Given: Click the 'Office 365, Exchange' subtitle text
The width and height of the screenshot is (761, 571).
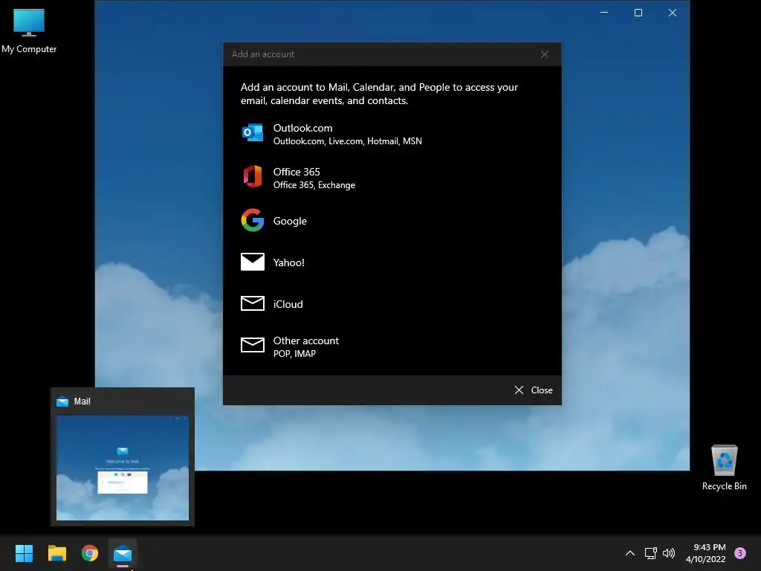Looking at the screenshot, I should coord(314,185).
